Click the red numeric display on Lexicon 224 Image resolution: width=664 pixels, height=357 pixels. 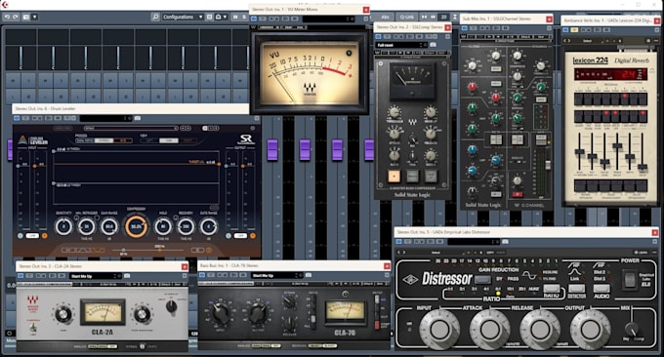pos(610,74)
